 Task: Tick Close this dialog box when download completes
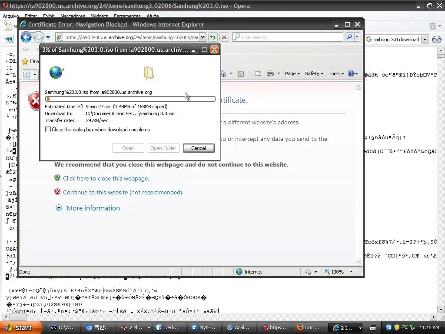(48, 130)
